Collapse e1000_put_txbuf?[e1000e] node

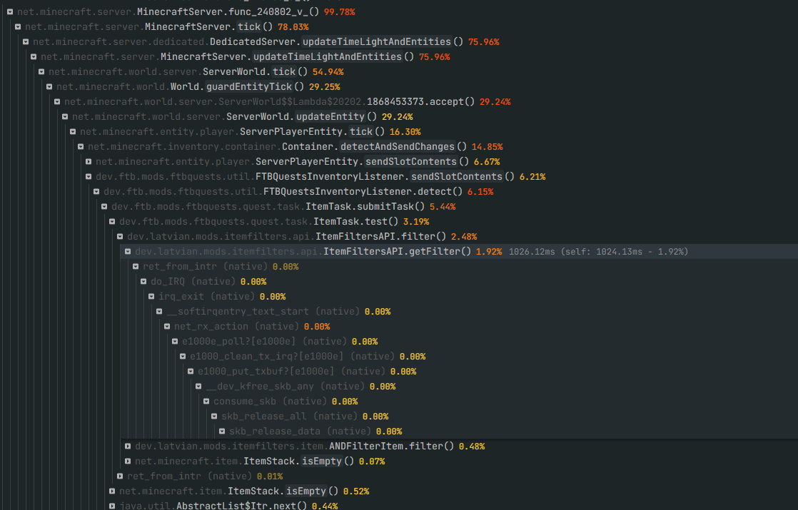(x=191, y=371)
